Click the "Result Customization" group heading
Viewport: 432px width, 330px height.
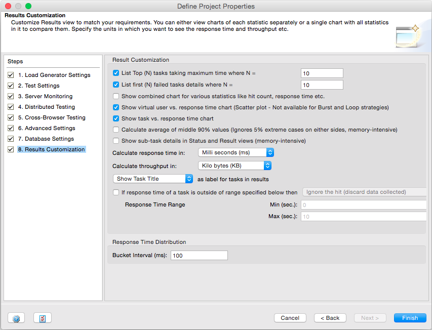[x=141, y=60]
